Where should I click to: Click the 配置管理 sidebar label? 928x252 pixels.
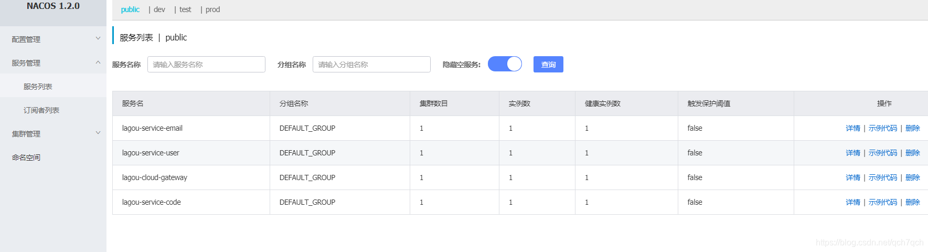pos(26,39)
